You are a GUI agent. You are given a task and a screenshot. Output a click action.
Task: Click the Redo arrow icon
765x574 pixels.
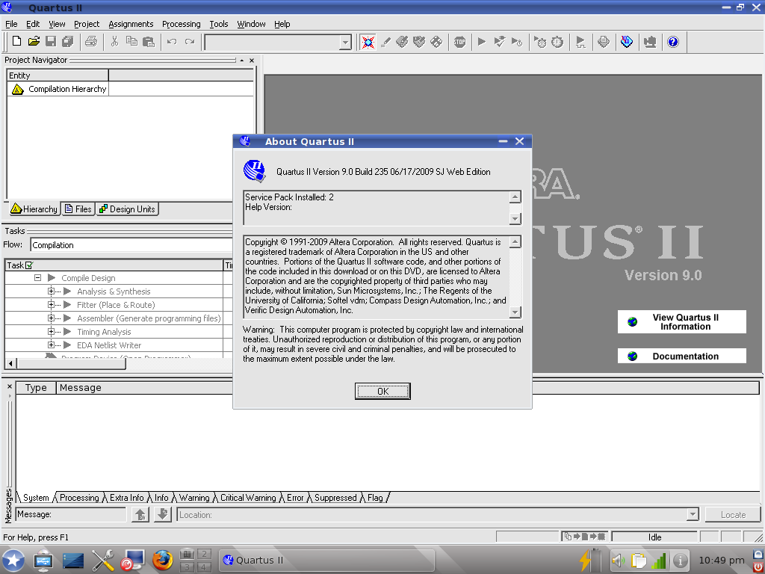[x=190, y=42]
